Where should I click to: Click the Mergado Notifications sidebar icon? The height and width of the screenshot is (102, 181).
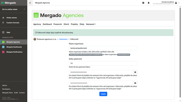pyautogui.click(x=3, y=52)
